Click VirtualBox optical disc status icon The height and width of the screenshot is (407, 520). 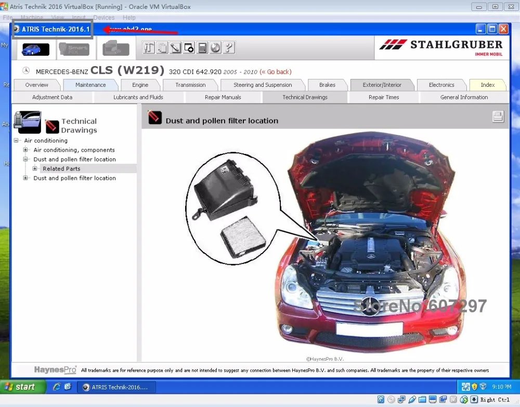point(391,400)
